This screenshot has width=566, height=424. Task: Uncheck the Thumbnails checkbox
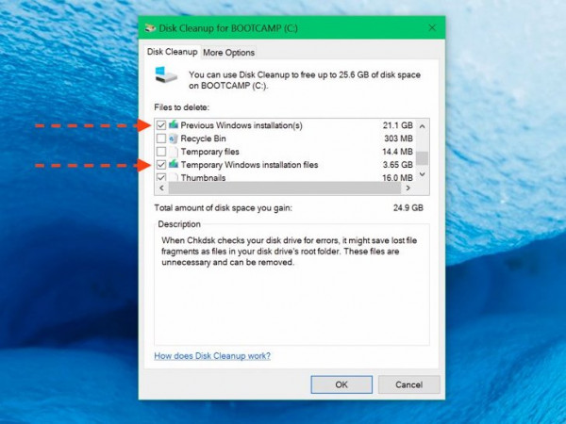[161, 177]
